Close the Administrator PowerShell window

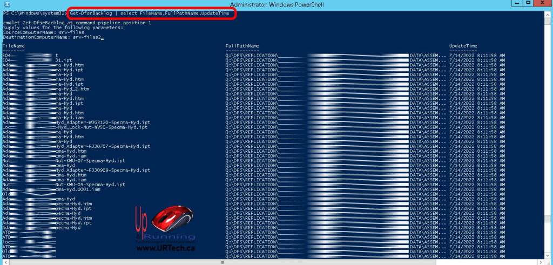coord(542,3)
